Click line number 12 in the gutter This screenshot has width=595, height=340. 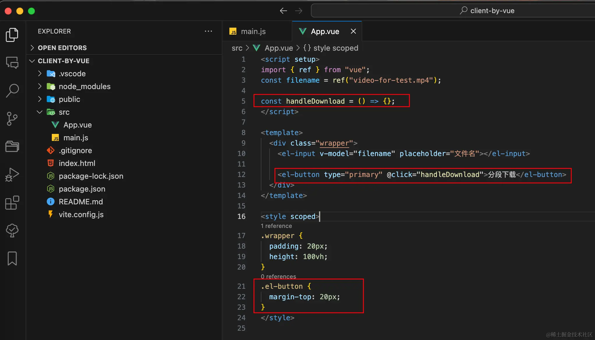tap(241, 174)
